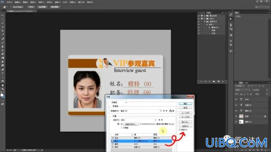This screenshot has width=271, height=152.
Task: Select the Horizontal Type tool
Action: (x=3, y=73)
